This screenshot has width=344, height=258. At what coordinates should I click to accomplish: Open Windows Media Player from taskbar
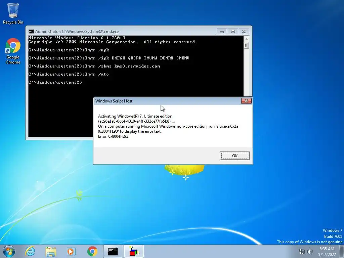tap(71, 251)
